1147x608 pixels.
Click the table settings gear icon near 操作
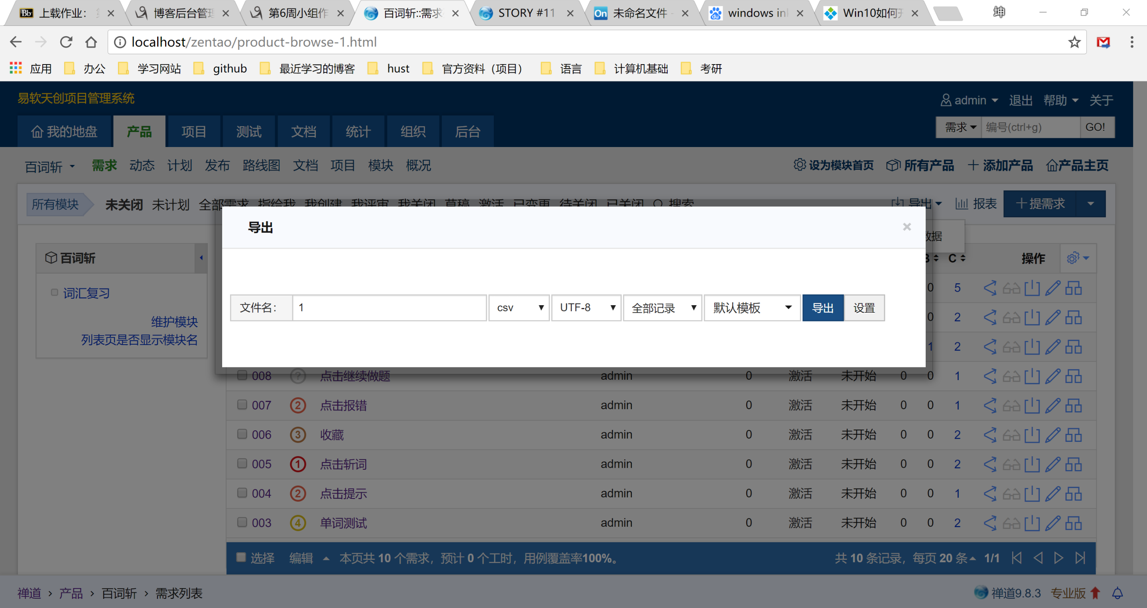pyautogui.click(x=1073, y=258)
